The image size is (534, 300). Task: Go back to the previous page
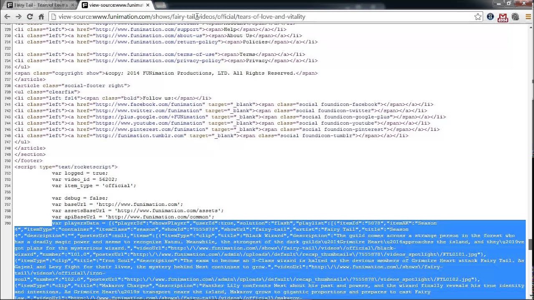[7, 17]
